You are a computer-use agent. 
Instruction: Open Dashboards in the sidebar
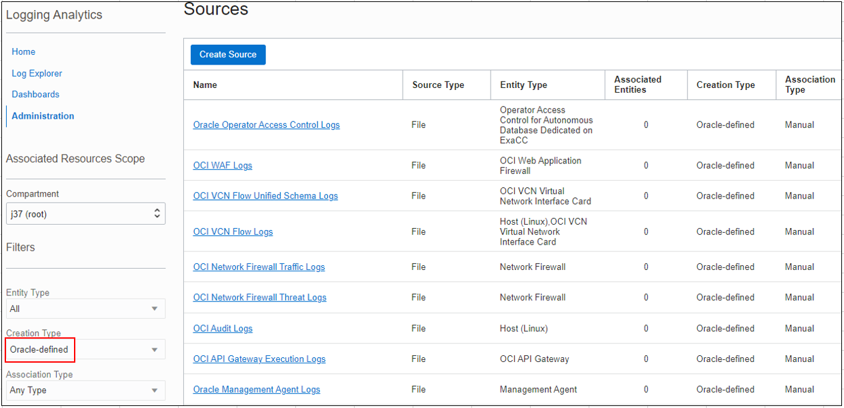[35, 95]
